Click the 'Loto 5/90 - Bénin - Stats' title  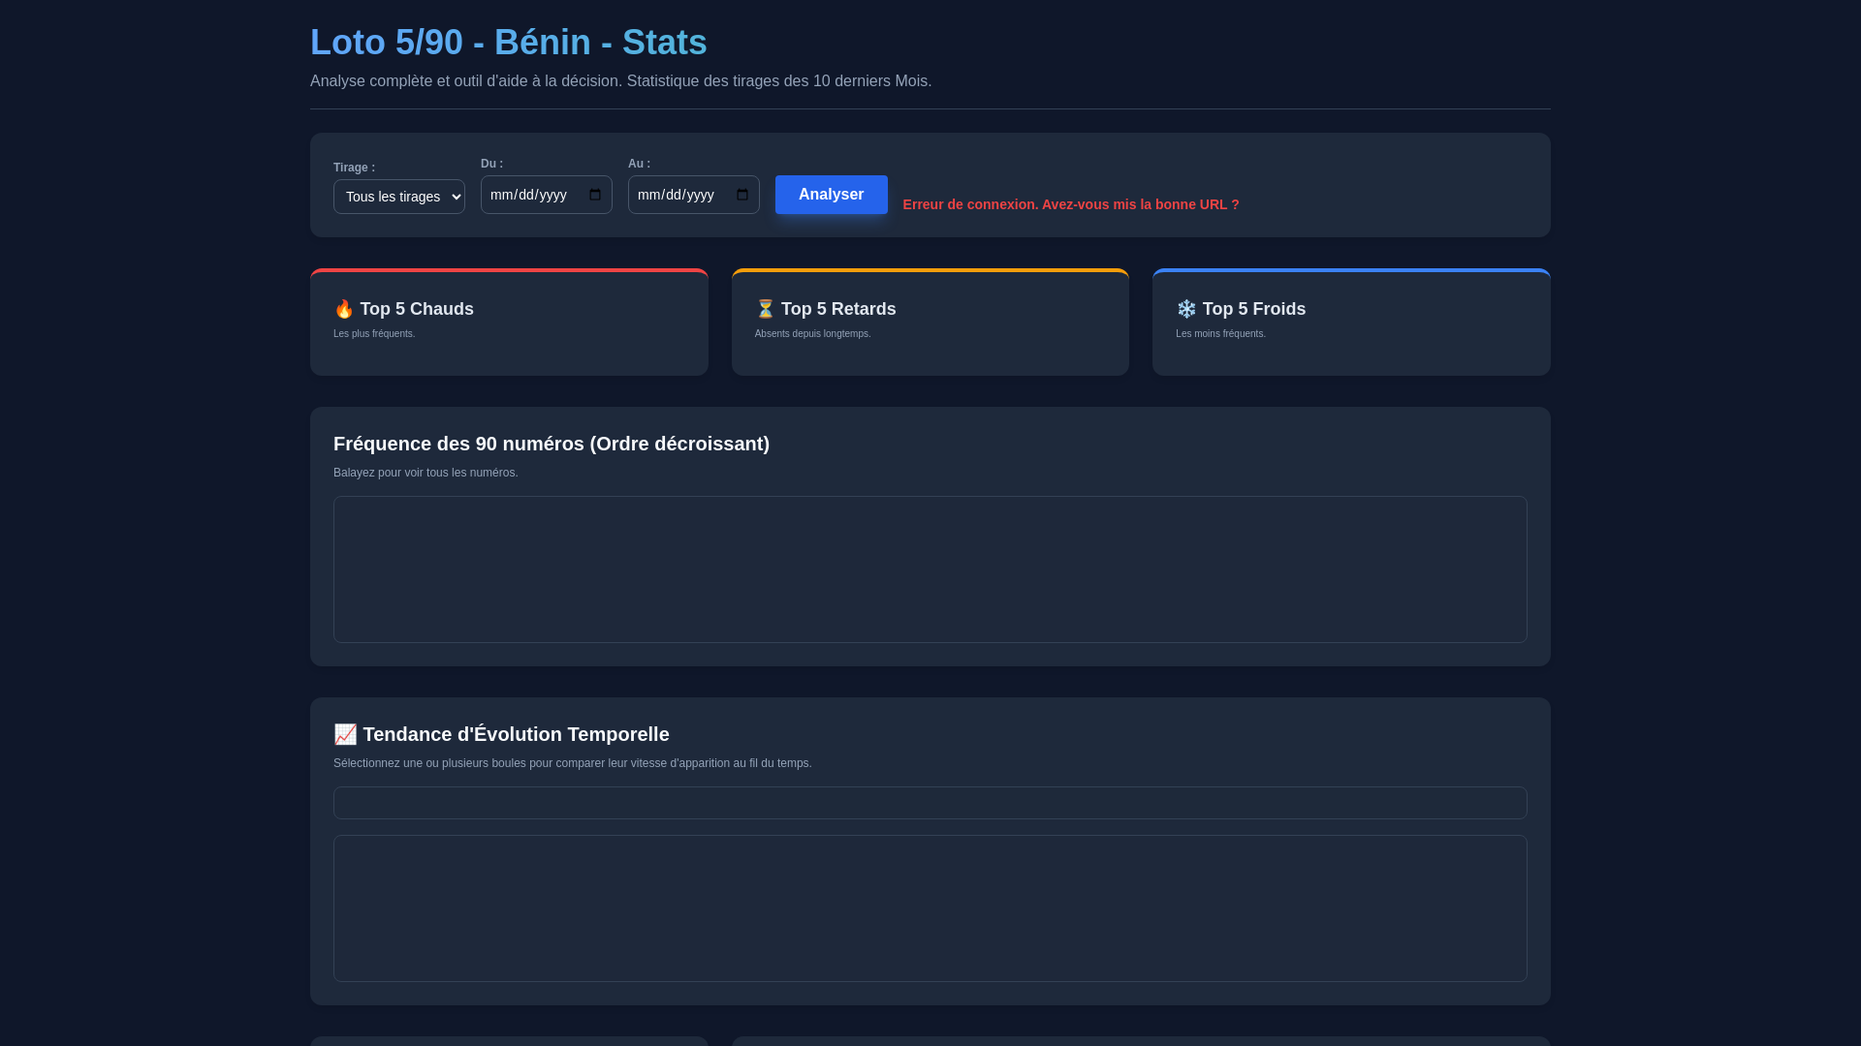[x=509, y=43]
